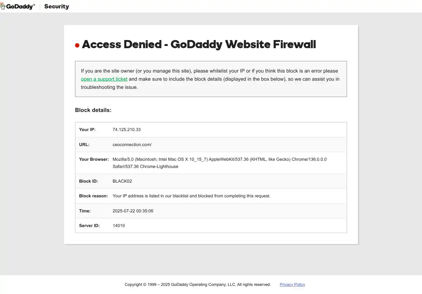Select the IP address 74.125.210.33
Image resolution: width=422 pixels, height=294 pixels.
[x=127, y=129]
